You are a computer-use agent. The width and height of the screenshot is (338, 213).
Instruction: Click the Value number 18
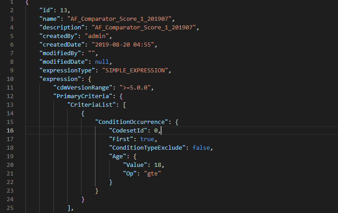(x=157, y=165)
